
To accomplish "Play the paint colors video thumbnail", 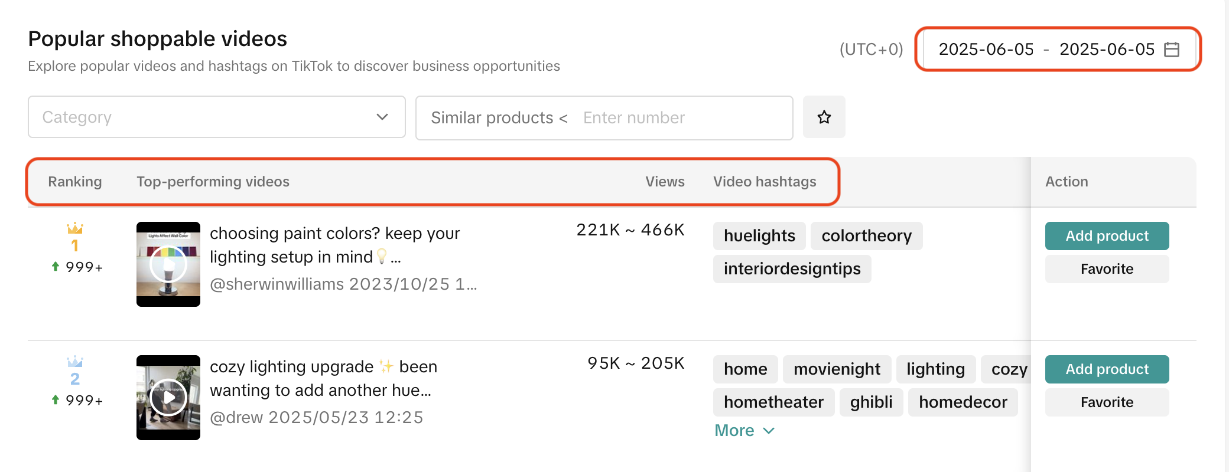I will [168, 264].
